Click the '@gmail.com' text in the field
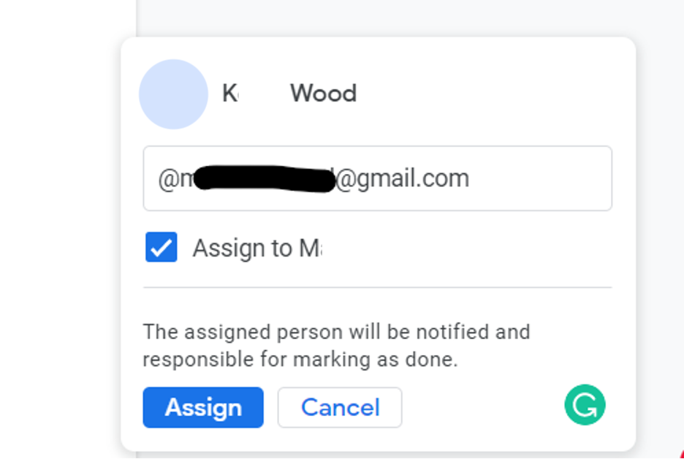The height and width of the screenshot is (459, 684). [x=402, y=178]
